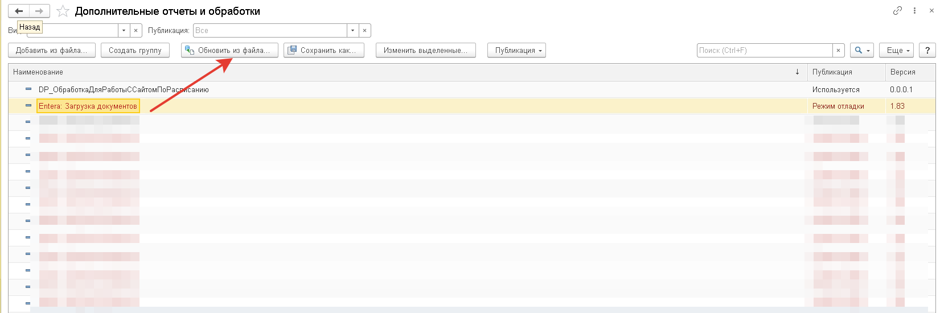Click version cell 1.83
Viewport: 940px width, 313px height.
[x=910, y=106]
